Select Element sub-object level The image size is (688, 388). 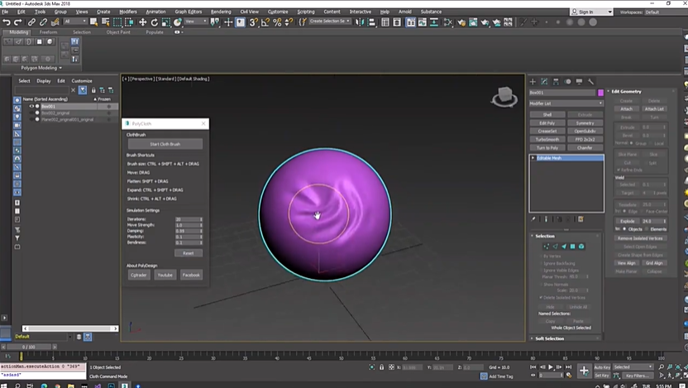581,247
